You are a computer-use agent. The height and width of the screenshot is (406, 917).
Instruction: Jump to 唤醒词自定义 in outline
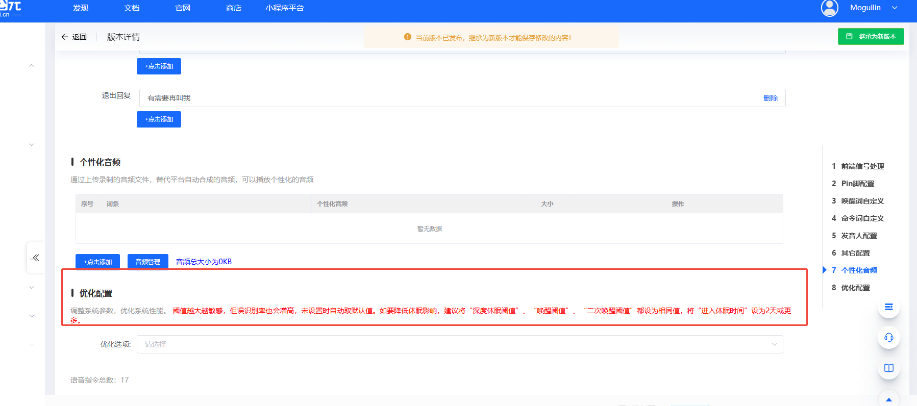tap(862, 201)
